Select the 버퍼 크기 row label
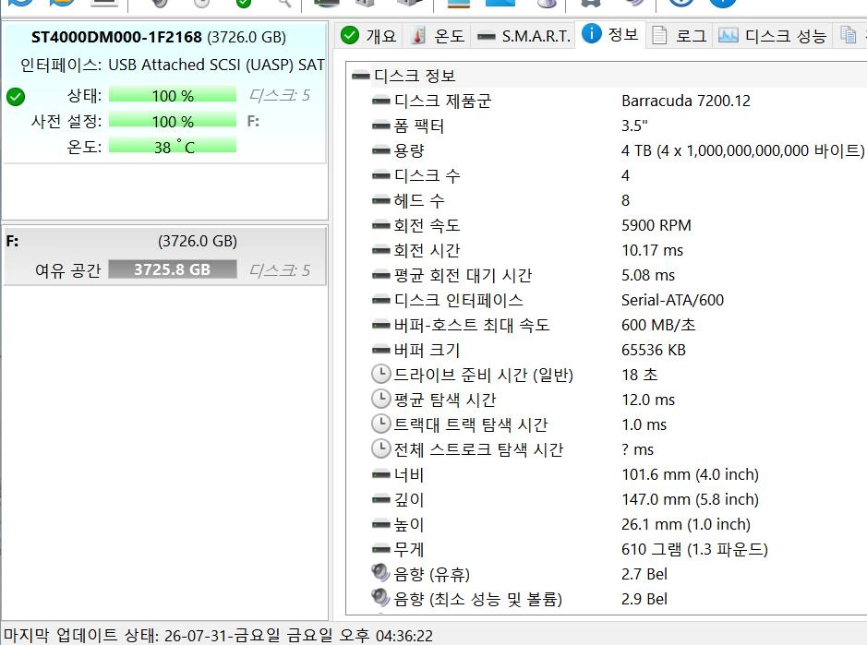 point(427,350)
